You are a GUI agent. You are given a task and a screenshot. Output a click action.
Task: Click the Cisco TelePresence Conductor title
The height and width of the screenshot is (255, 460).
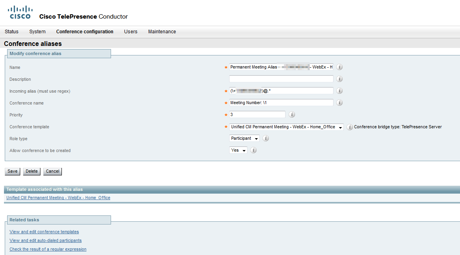[x=83, y=16]
